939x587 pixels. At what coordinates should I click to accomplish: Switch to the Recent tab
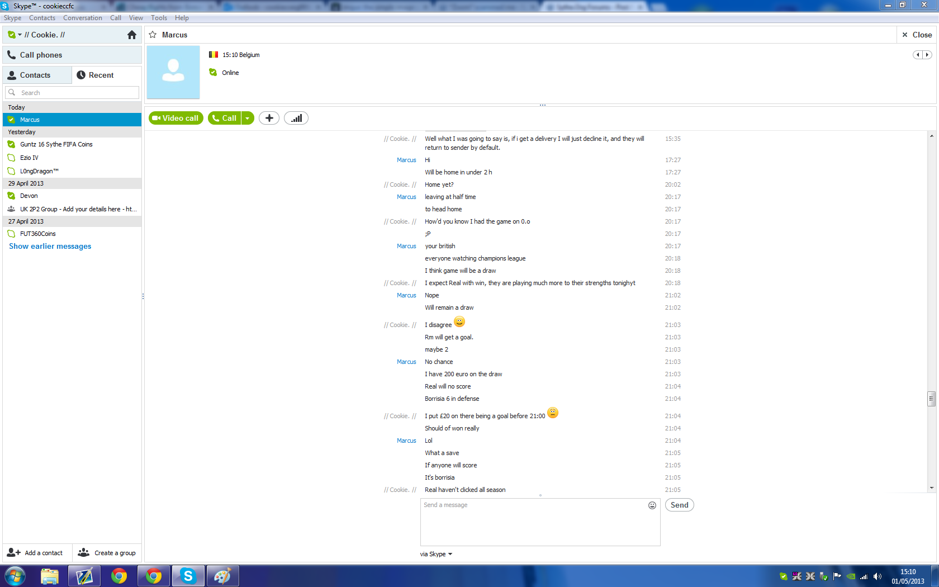pyautogui.click(x=106, y=75)
